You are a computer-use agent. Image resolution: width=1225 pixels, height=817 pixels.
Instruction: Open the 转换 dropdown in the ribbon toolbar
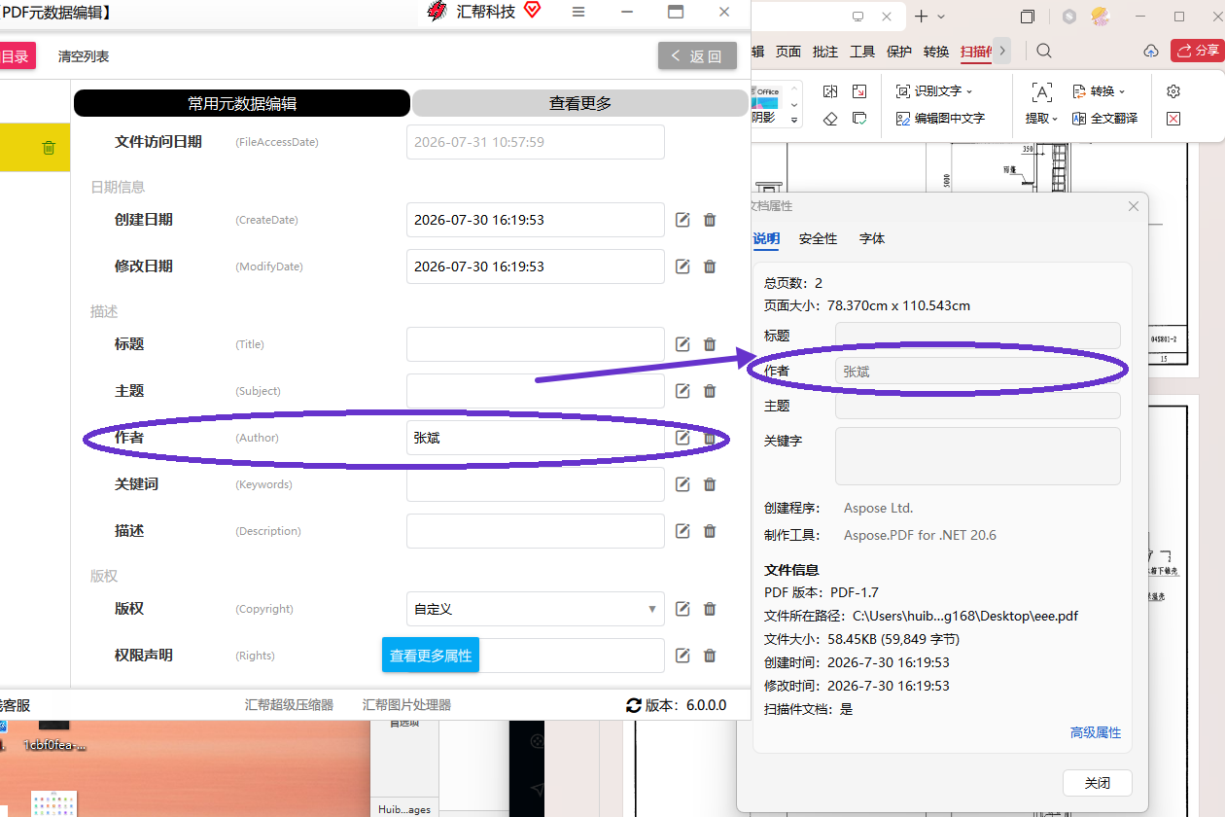1099,91
